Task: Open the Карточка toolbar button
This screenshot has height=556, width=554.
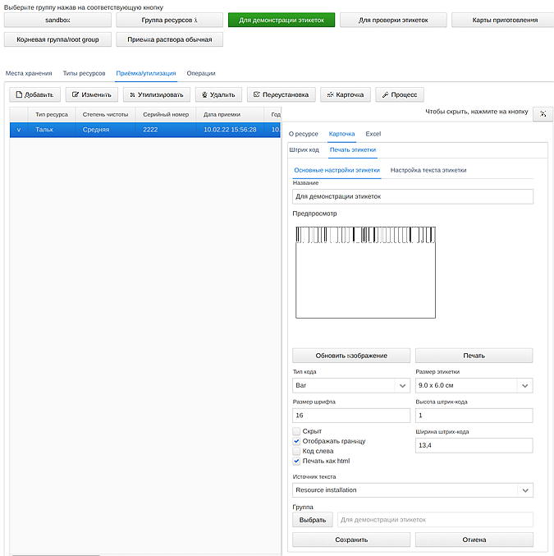Action: tap(346, 94)
